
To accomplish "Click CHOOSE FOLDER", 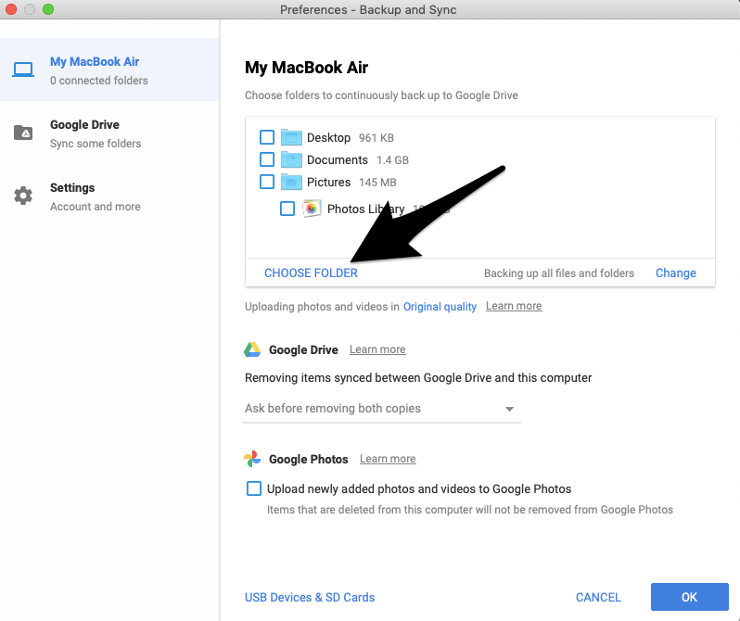I will coord(311,272).
